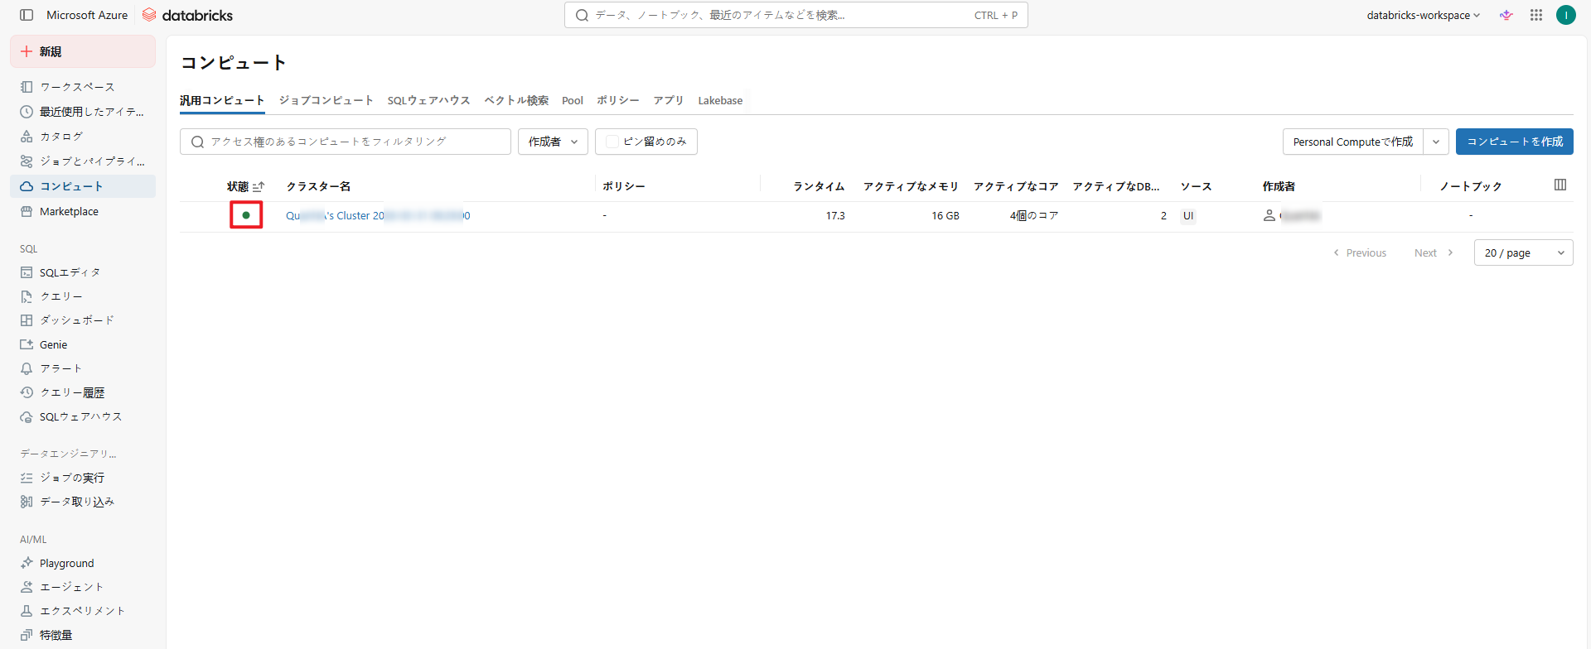
Task: Click the 新規 button in the sidebar
Action: 83,51
